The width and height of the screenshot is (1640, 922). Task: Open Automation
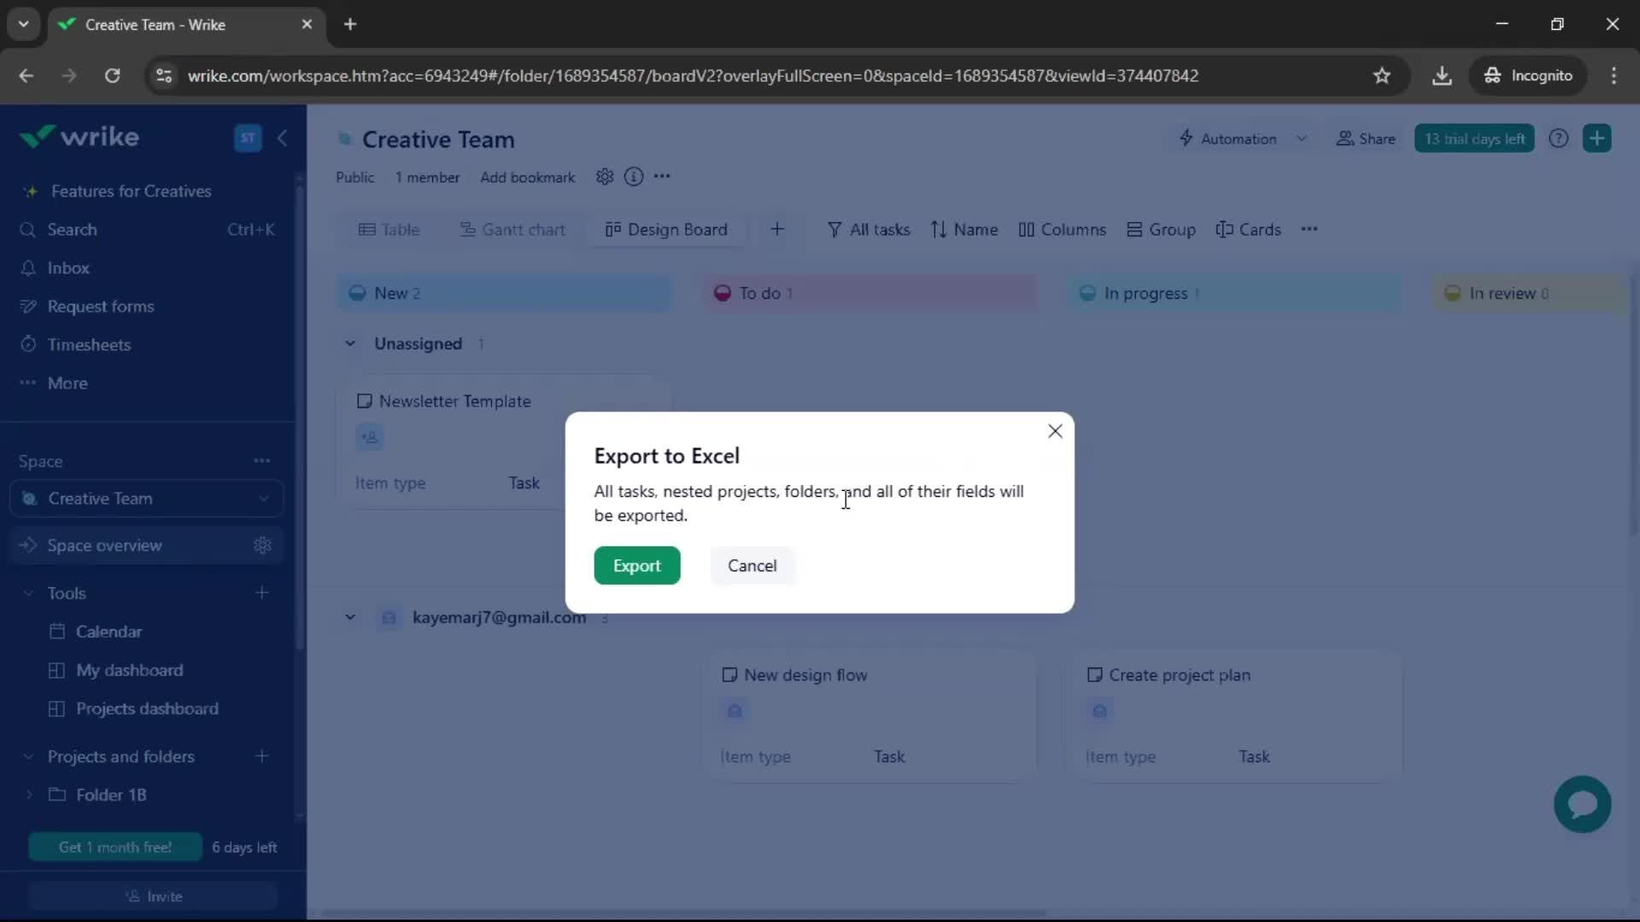[1227, 138]
